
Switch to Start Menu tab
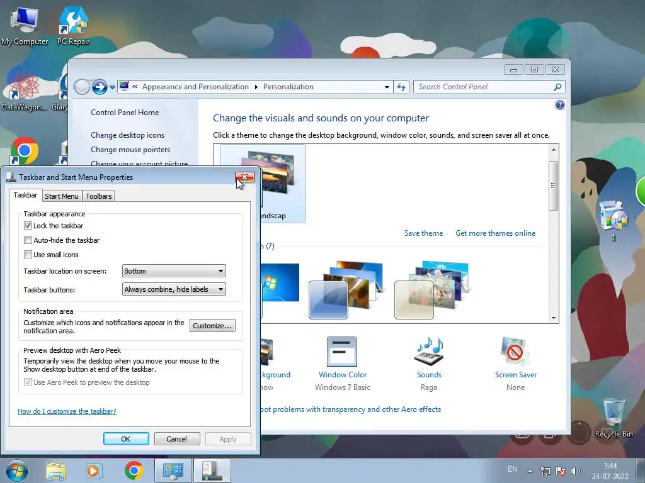pyautogui.click(x=62, y=196)
